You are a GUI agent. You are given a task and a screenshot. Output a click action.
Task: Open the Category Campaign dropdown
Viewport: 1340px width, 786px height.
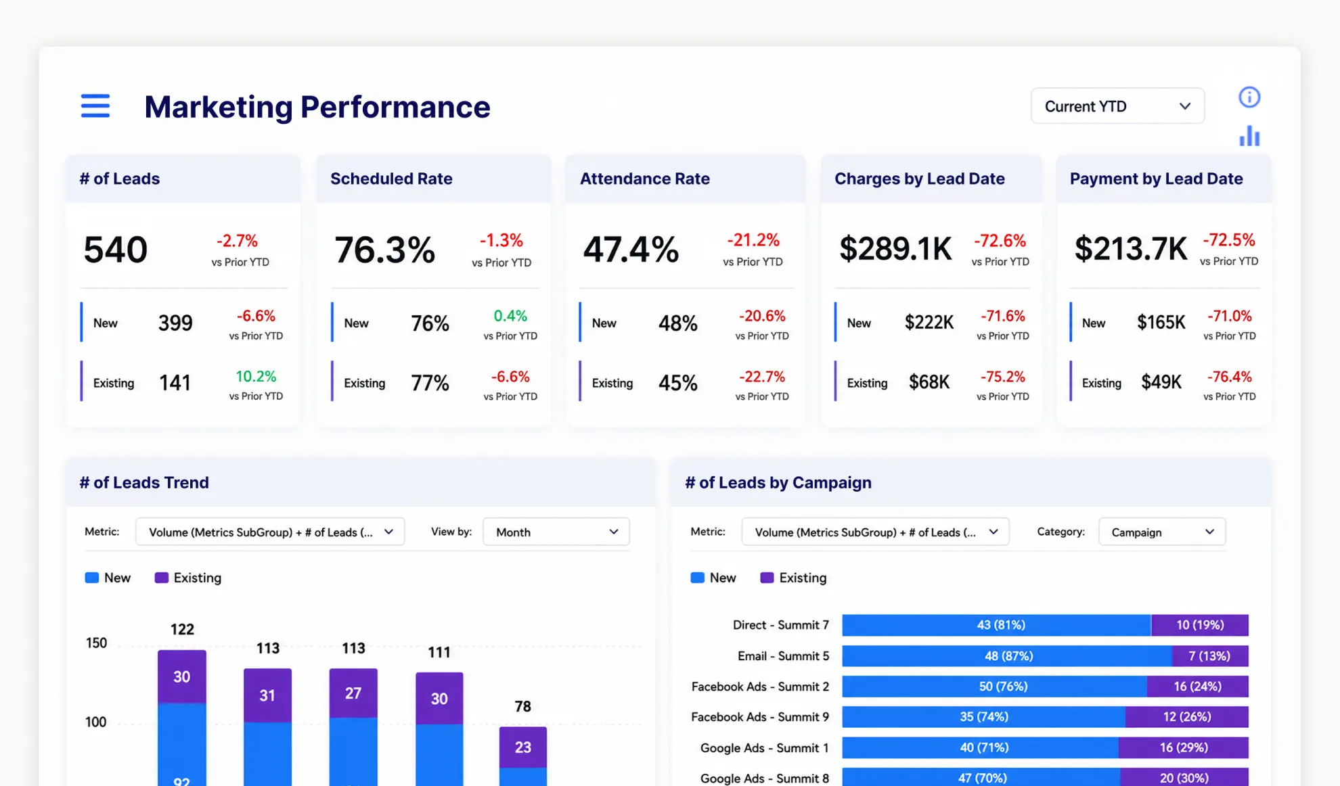[1161, 532]
